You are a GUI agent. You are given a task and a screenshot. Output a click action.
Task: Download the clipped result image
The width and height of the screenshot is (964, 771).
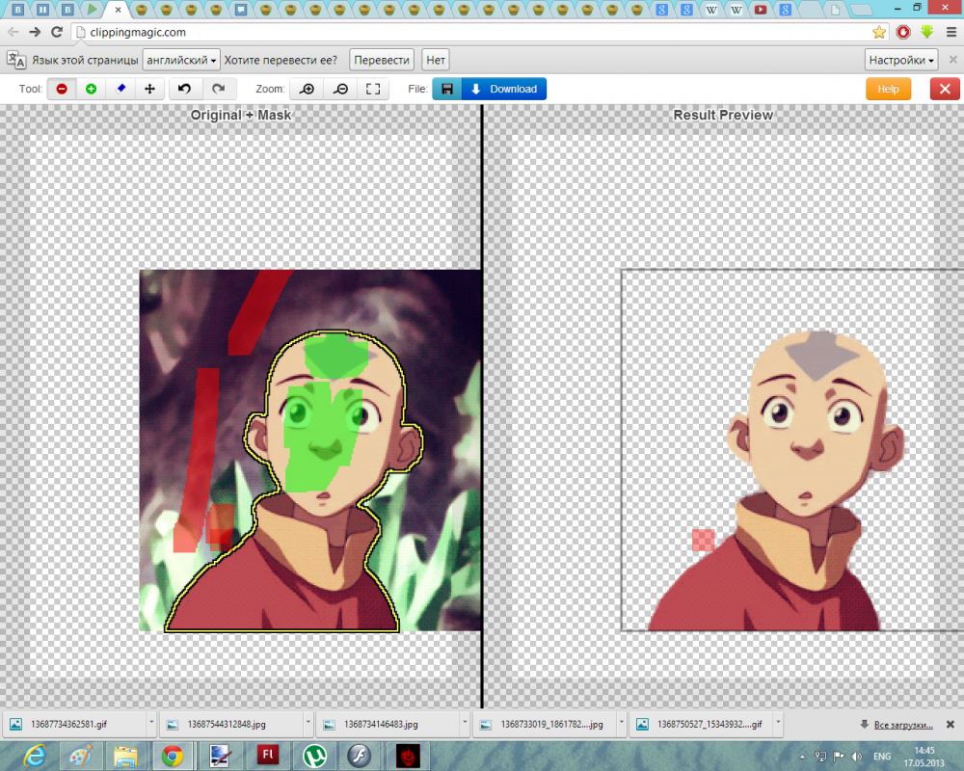(504, 89)
